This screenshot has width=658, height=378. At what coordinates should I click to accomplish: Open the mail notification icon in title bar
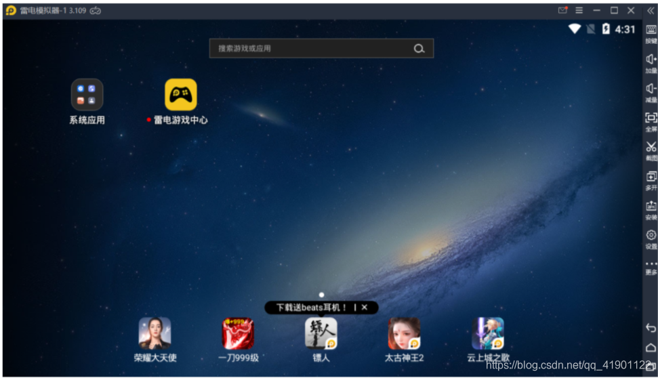coord(562,10)
